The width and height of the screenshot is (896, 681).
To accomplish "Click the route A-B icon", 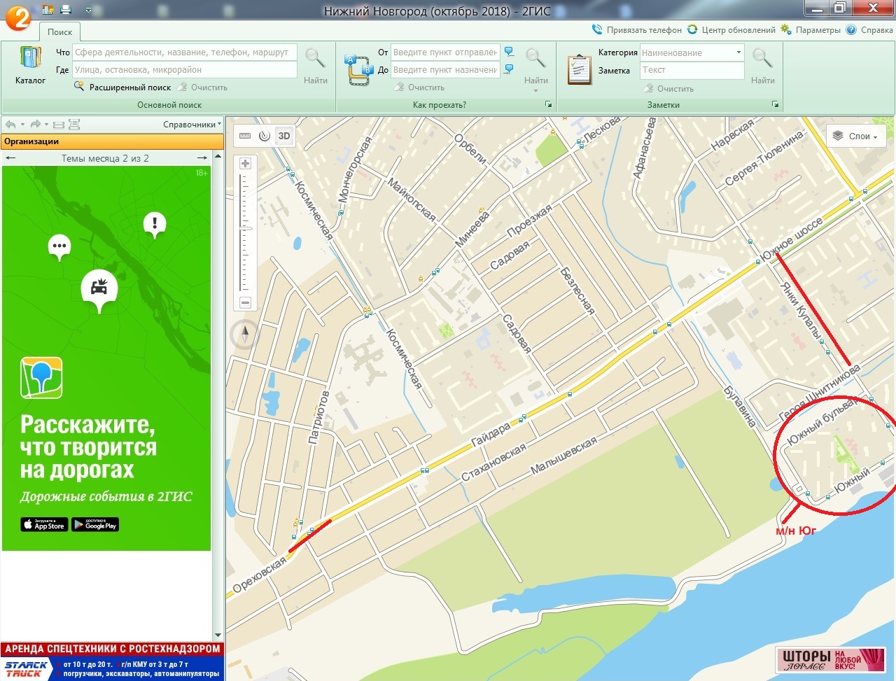I will [358, 71].
